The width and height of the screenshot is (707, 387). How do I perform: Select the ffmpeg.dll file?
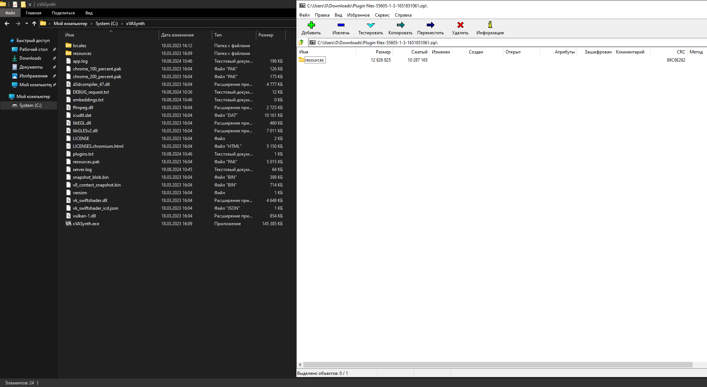(83, 108)
